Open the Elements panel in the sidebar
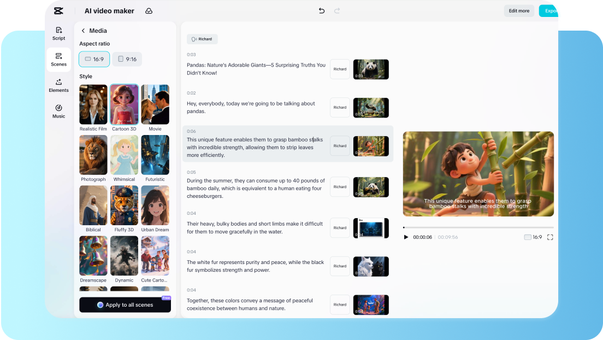This screenshot has height=340, width=603. pyautogui.click(x=58, y=85)
